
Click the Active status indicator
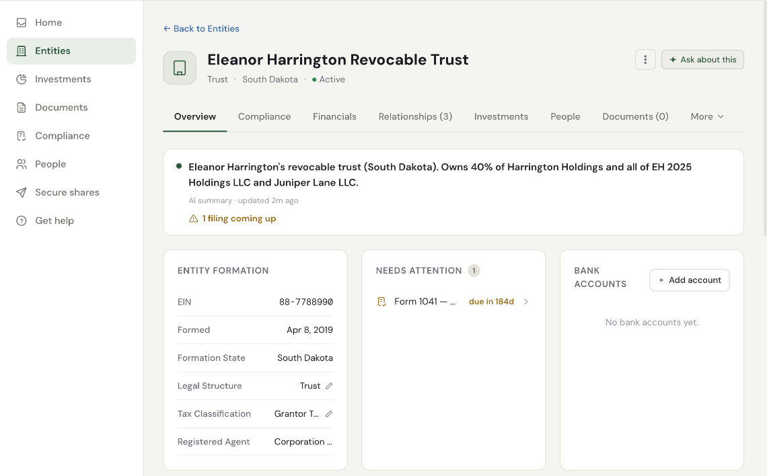tap(329, 79)
